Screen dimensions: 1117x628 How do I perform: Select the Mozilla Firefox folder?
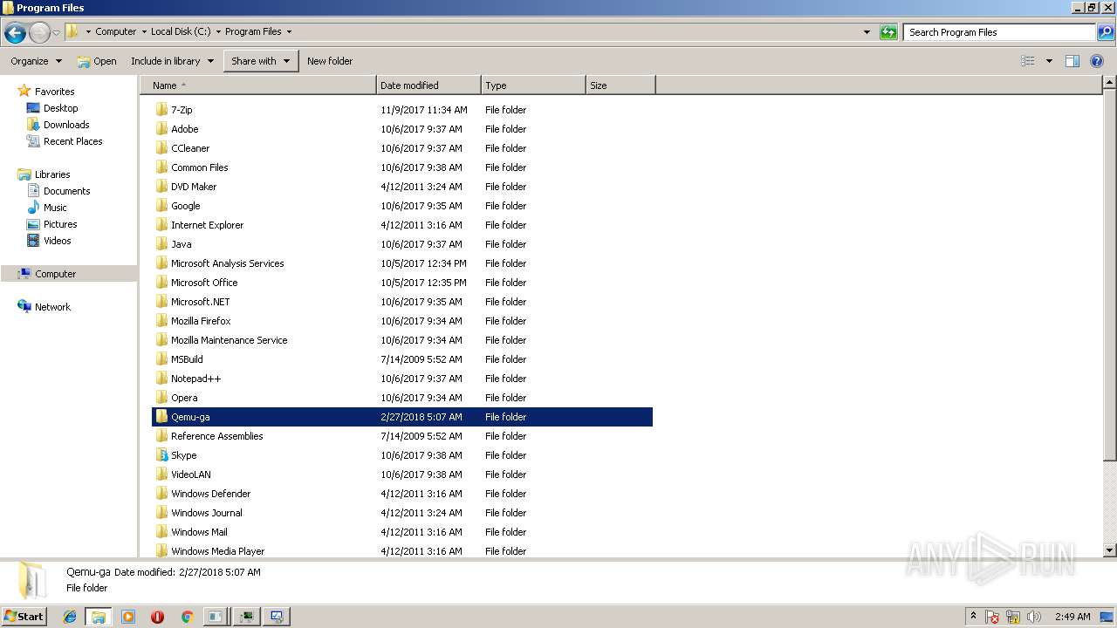[x=201, y=321]
